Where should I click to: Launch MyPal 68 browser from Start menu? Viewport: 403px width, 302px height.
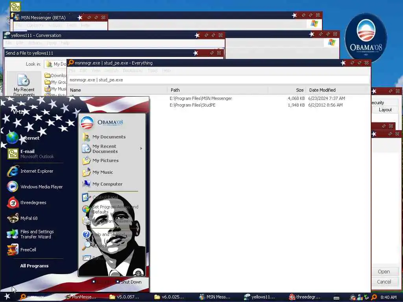tap(22, 218)
